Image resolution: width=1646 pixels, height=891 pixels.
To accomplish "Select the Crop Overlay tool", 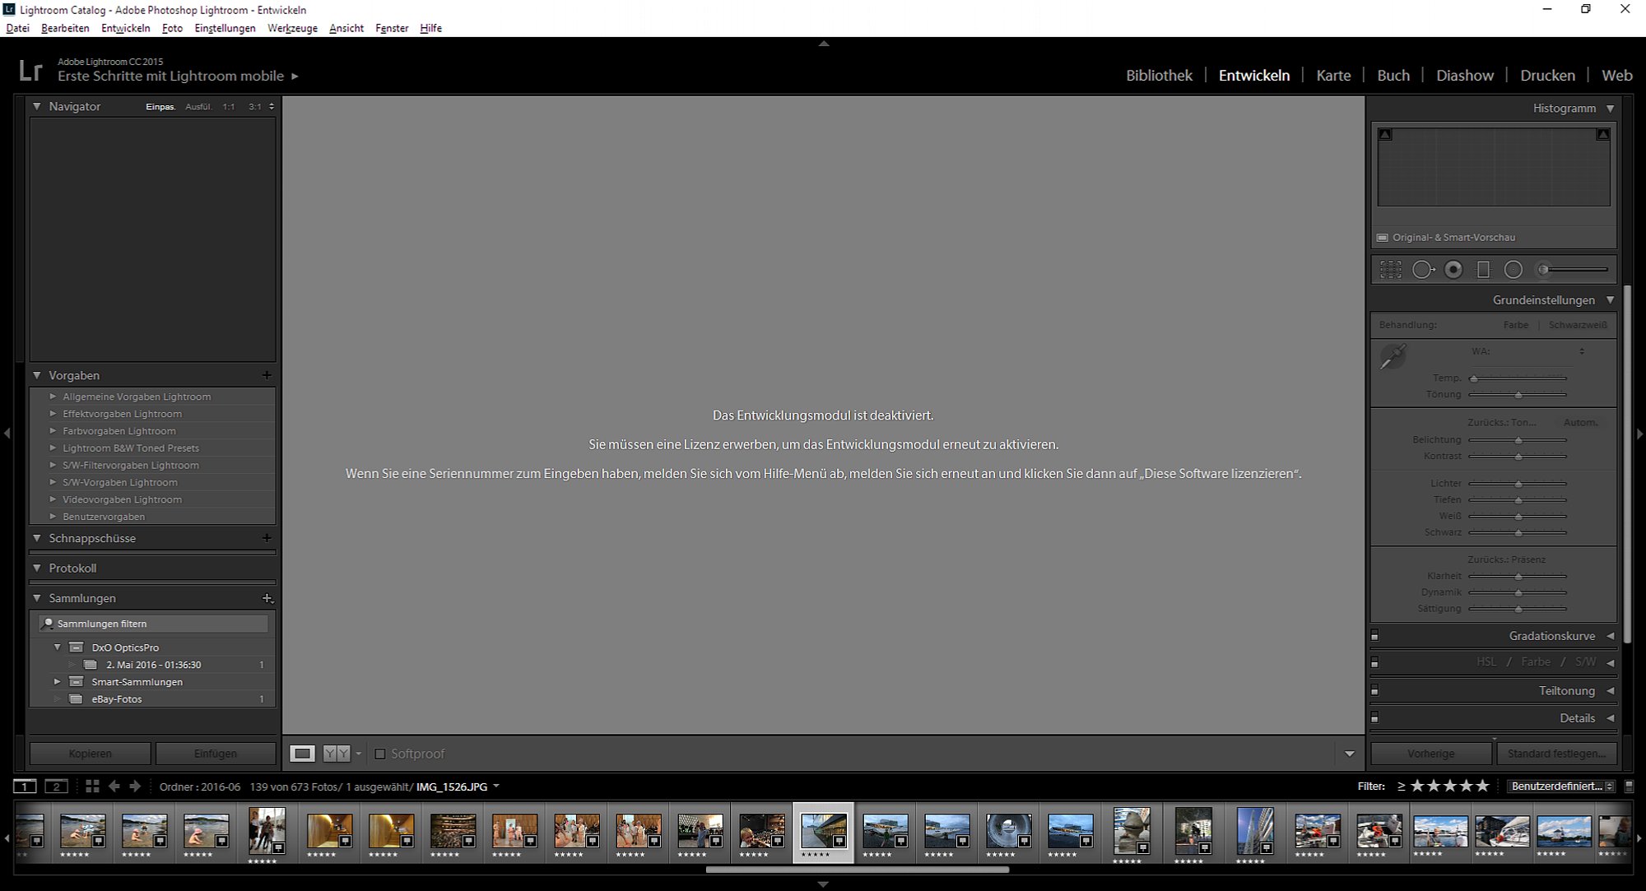I will coord(1391,270).
